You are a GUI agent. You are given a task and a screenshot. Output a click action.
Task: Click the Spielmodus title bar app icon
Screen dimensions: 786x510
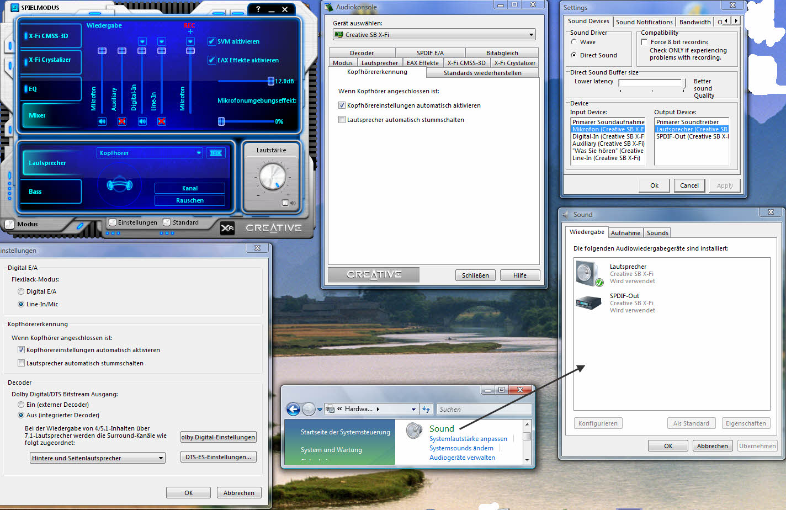click(x=15, y=8)
